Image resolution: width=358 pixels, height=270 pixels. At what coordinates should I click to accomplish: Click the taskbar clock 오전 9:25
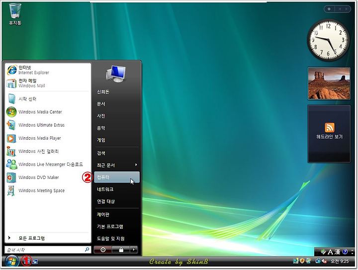point(340,262)
